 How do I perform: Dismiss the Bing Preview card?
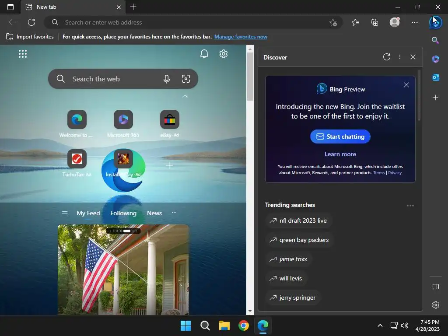tap(406, 85)
